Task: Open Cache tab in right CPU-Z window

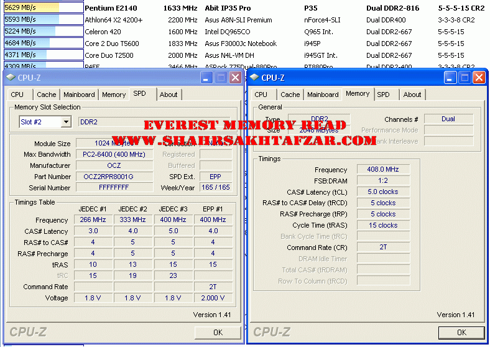Action: coord(290,95)
